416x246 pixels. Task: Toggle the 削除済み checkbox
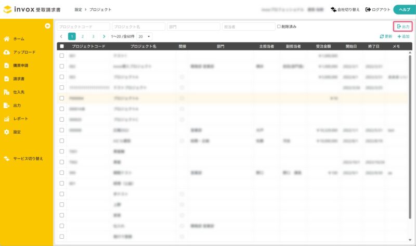click(279, 27)
